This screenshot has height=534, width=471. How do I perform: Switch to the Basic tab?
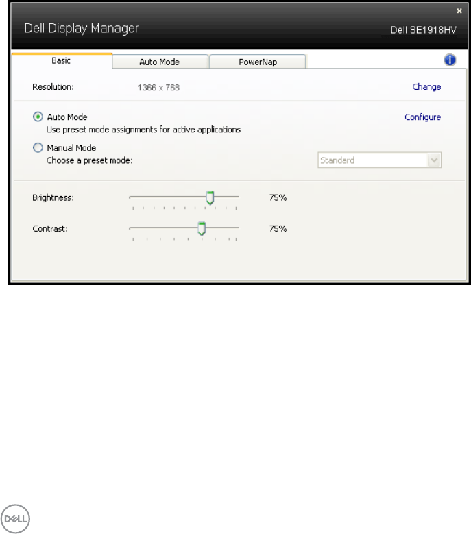click(x=61, y=60)
